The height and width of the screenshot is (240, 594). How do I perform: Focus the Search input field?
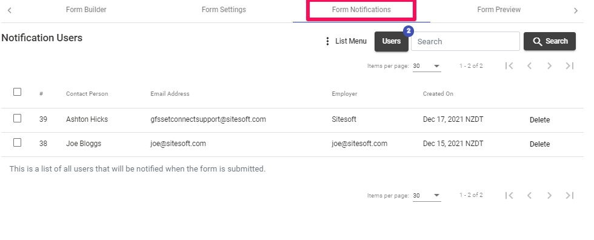pos(466,41)
